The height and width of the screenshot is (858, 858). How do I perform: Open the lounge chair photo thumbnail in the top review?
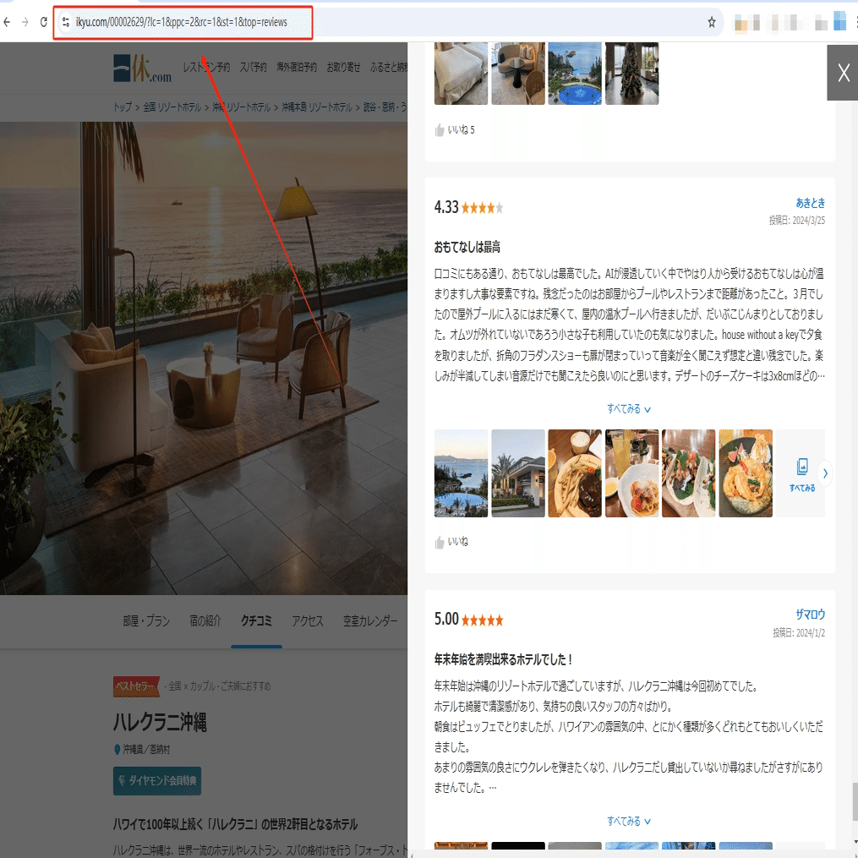tap(517, 74)
